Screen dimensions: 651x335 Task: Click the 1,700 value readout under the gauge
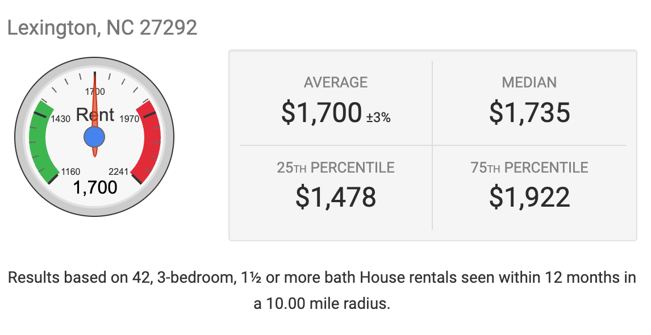coord(95,187)
